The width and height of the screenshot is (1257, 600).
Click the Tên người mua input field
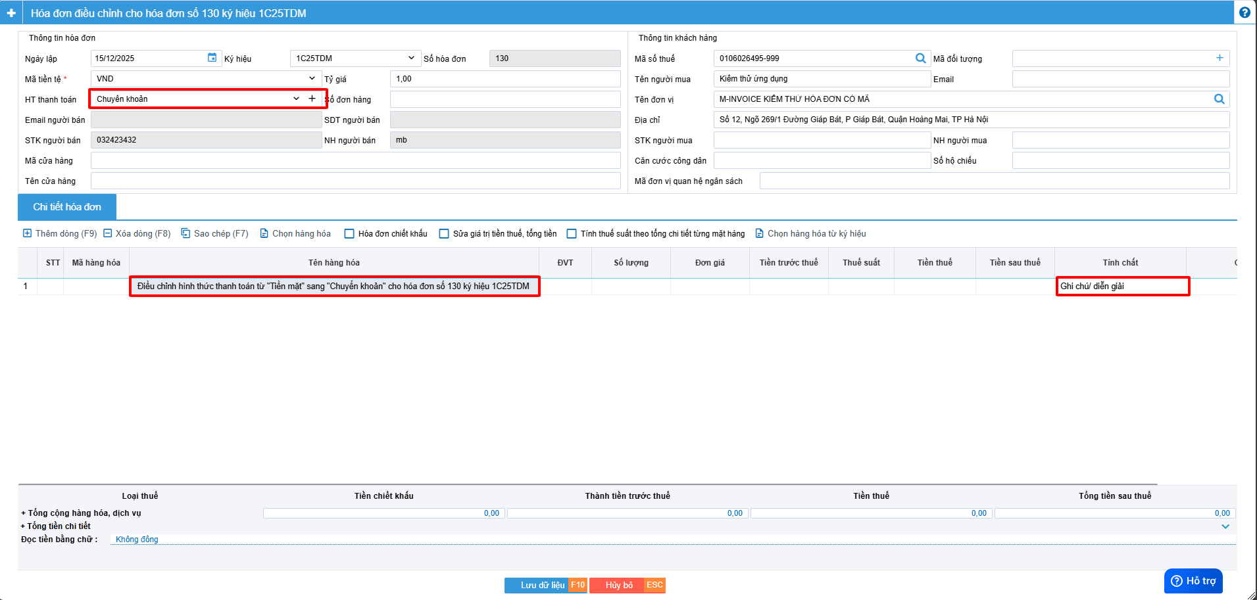tap(821, 79)
